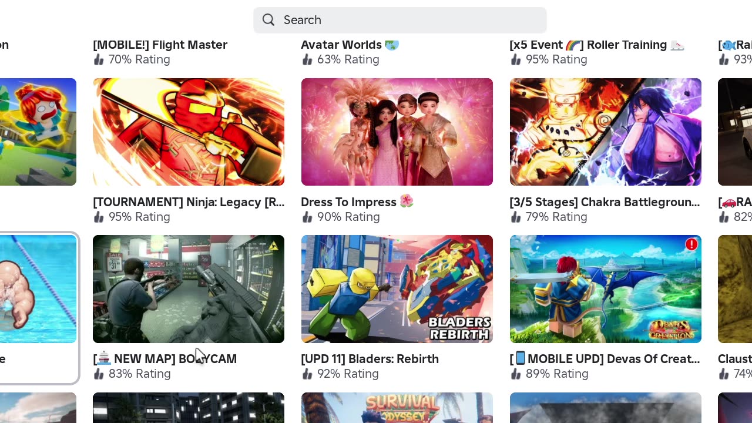752x423 pixels.
Task: Open the highlighted swimming pool game thumbnail
Action: (x=38, y=289)
